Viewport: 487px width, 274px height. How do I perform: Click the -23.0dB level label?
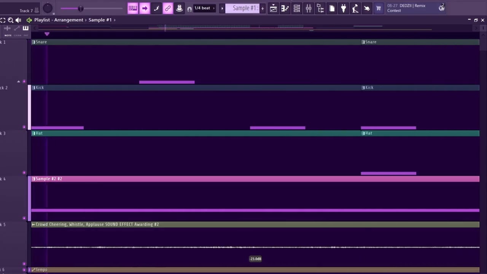(x=255, y=259)
